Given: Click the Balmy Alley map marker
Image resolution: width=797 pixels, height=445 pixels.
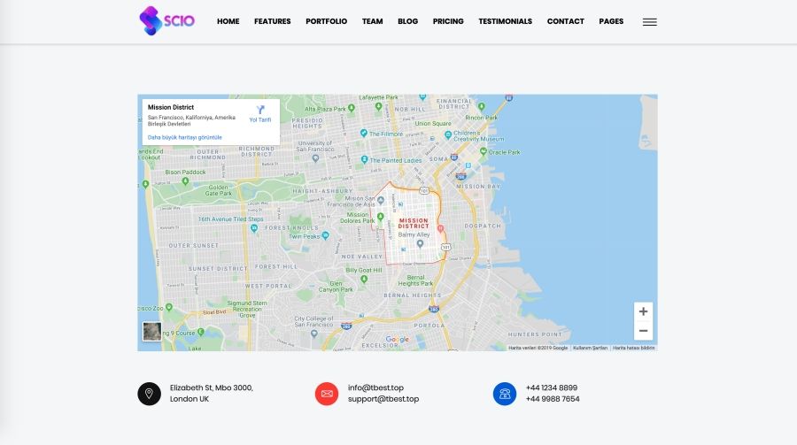Looking at the screenshot, I should (420, 244).
